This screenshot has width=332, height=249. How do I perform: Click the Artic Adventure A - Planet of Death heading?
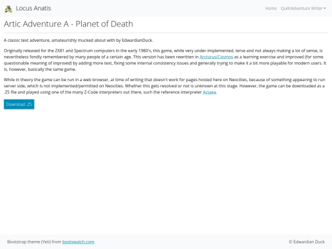[68, 24]
